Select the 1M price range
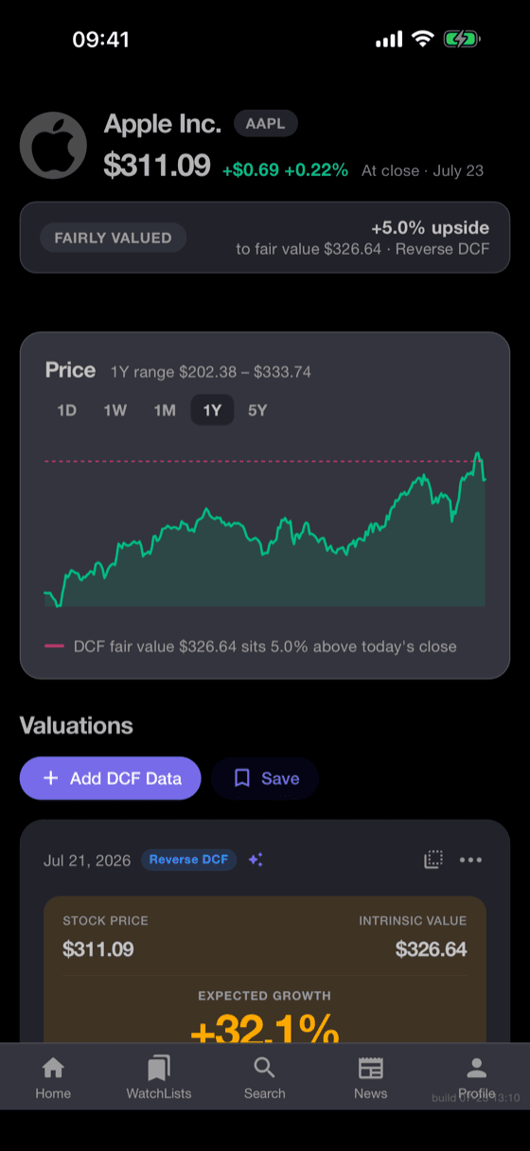Image resolution: width=530 pixels, height=1151 pixels. 165,411
